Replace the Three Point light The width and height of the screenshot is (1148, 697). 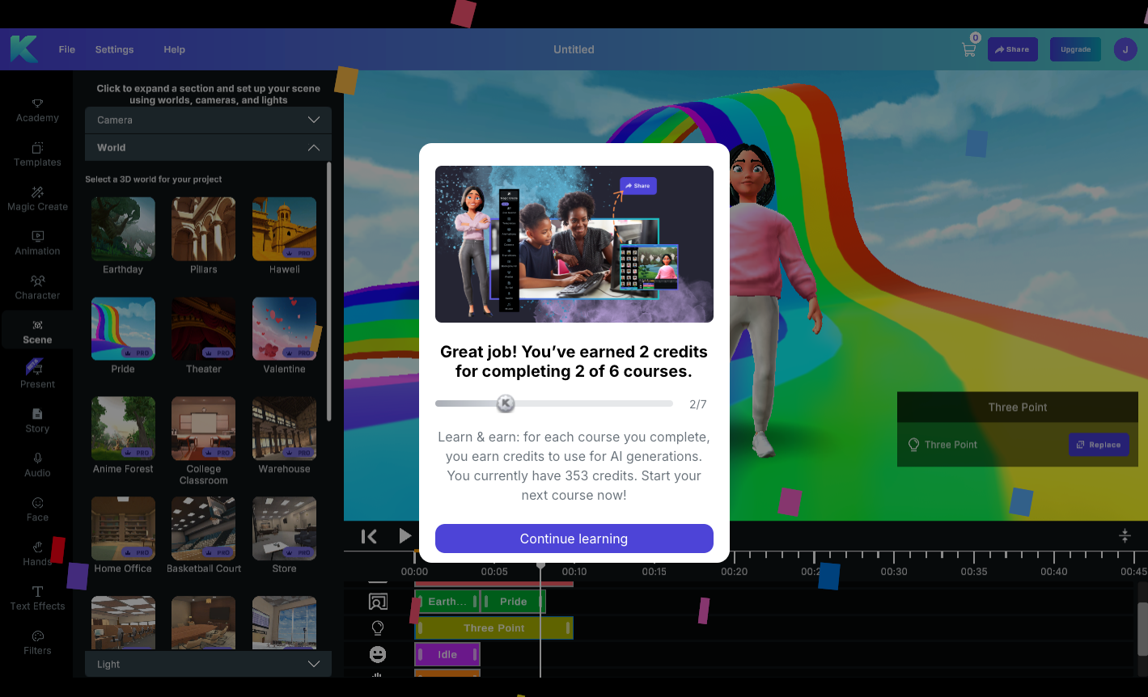pos(1099,444)
